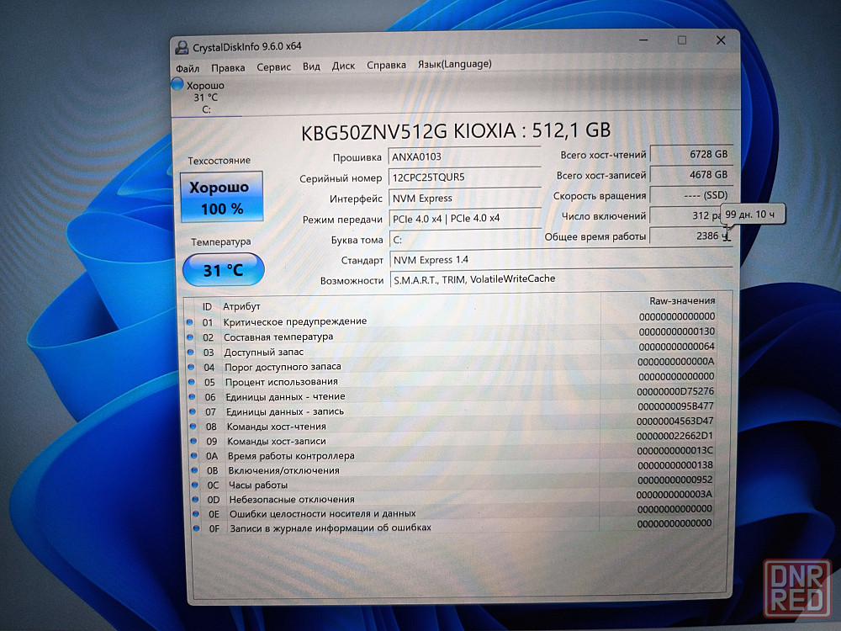Click status dot for Команды хост-записи
The width and height of the screenshot is (841, 631).
193,441
